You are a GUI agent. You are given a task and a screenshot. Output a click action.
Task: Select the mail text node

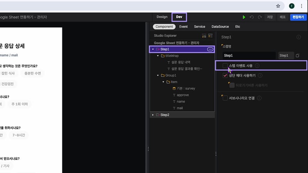pos(180,108)
